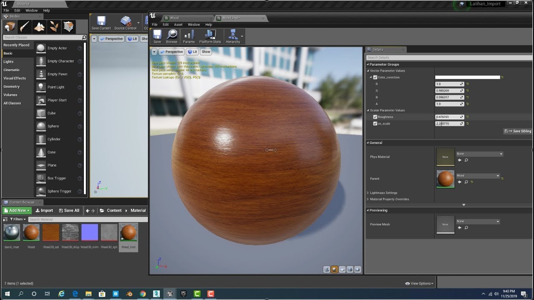This screenshot has height=300, width=534.
Task: Click Save Current in main editor toolbar
Action: 101,23
